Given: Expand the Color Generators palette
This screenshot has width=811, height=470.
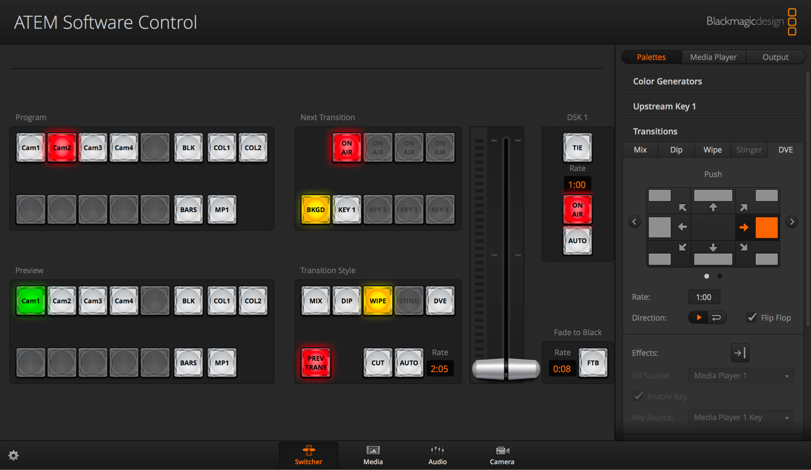Looking at the screenshot, I should (x=667, y=81).
